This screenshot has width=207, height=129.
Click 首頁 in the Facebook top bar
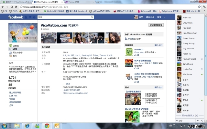click(x=159, y=17)
